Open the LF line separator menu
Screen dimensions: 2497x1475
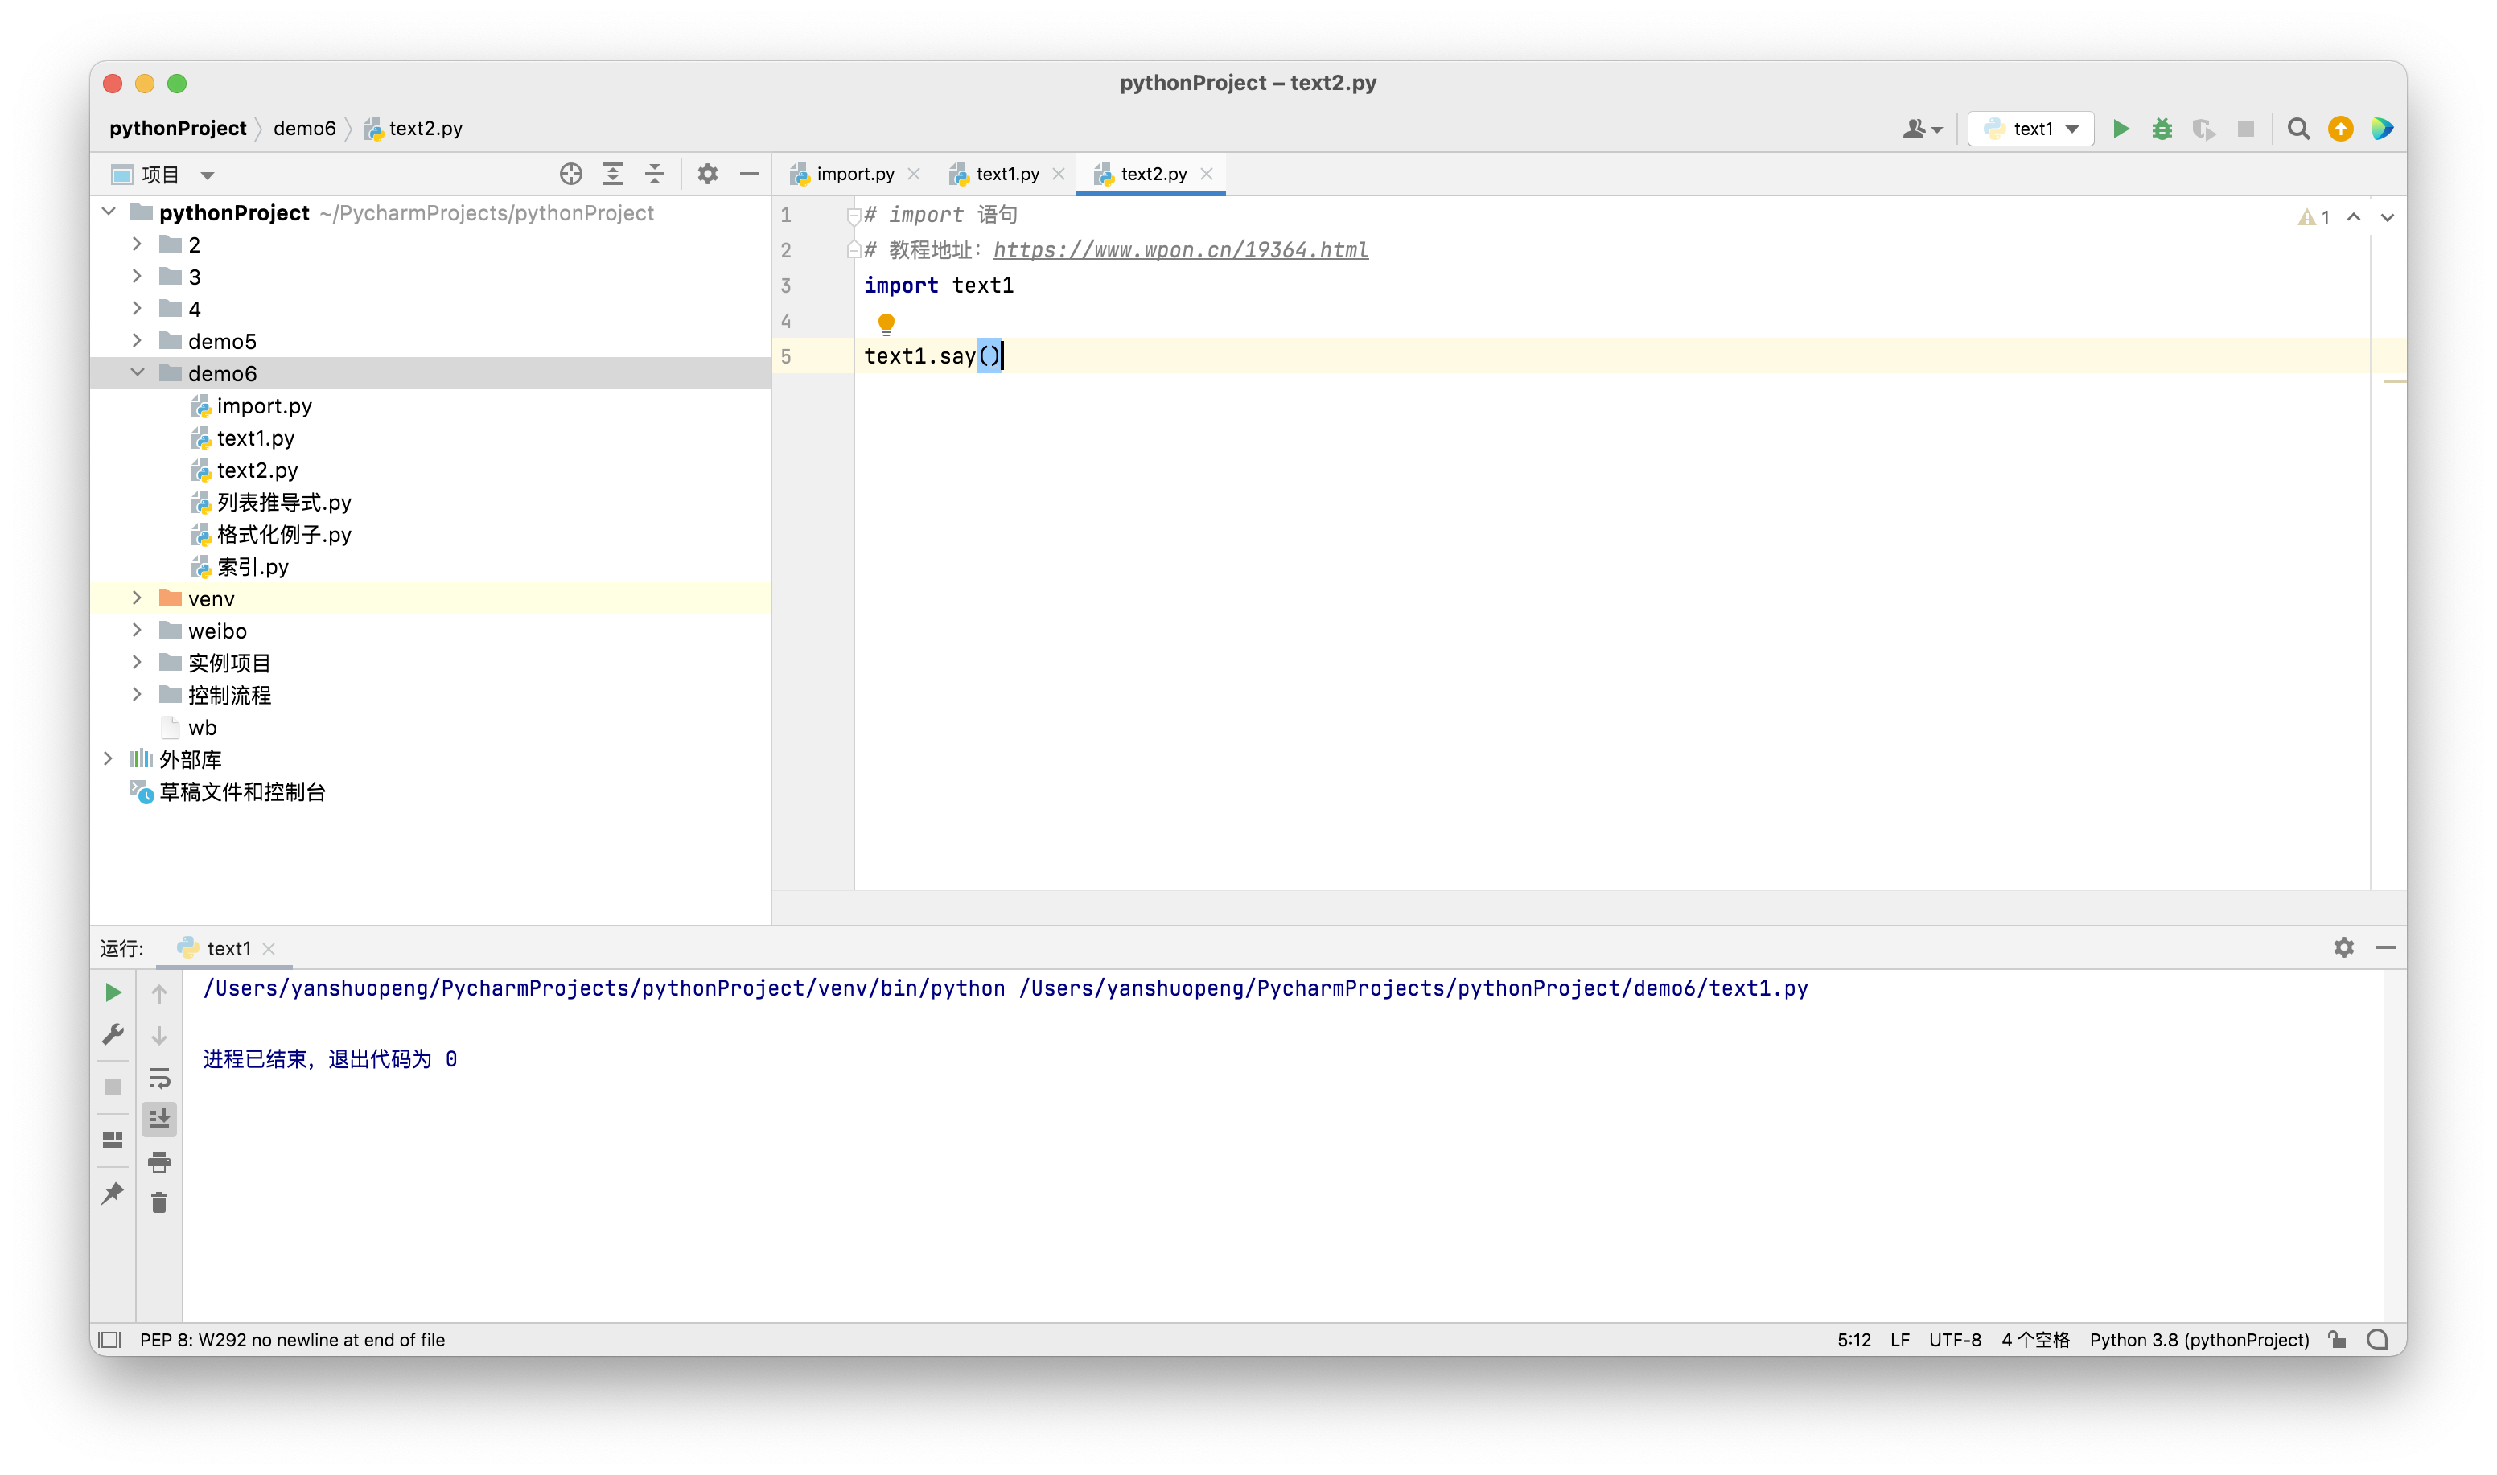pos(1899,1340)
